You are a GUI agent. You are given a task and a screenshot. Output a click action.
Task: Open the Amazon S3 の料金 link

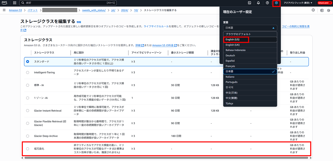tap(164, 45)
